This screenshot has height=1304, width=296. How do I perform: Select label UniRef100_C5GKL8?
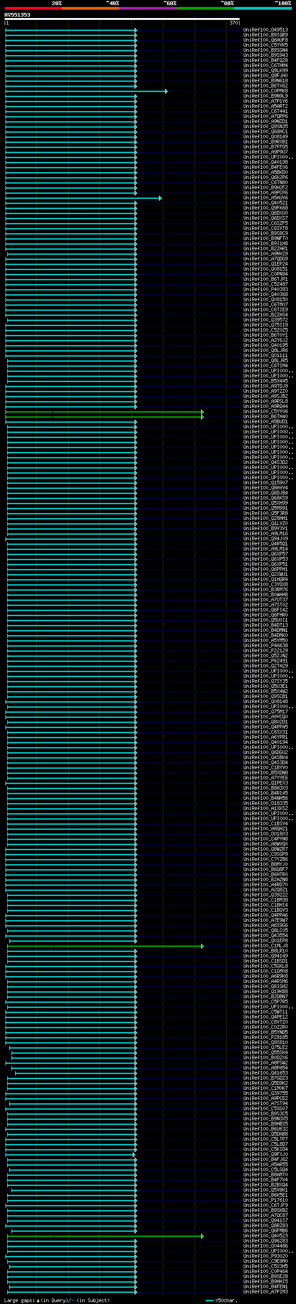265,966
